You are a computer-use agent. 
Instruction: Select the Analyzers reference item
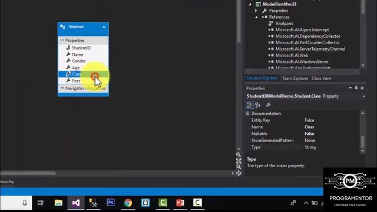[284, 24]
